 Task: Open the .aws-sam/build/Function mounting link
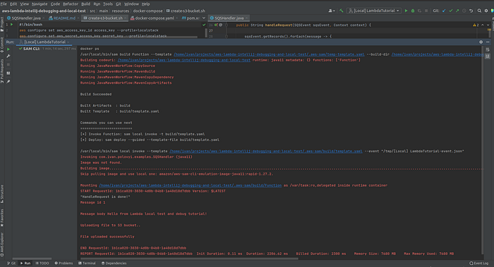(x=191, y=185)
